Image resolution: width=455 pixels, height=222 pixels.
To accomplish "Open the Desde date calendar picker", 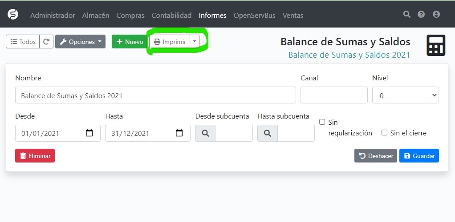I will [89, 133].
